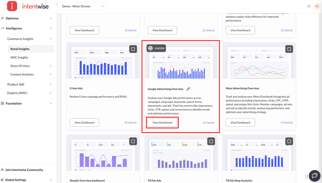Collapse the sidebar with the arrow icon
322x183 pixels.
pyautogui.click(x=57, y=4)
